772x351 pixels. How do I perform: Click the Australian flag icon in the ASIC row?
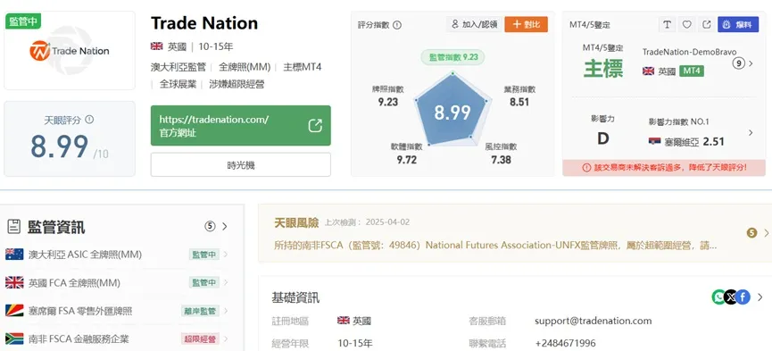[14, 255]
